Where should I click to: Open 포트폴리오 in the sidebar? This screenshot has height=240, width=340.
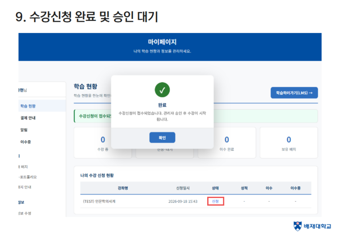28,177
